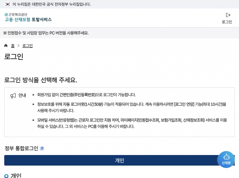
Task: Click the 로그인 label under header icon
Action: [227, 22]
